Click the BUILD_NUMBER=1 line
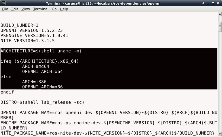Screen dimensions: 222x137 pyautogui.click(x=20, y=25)
